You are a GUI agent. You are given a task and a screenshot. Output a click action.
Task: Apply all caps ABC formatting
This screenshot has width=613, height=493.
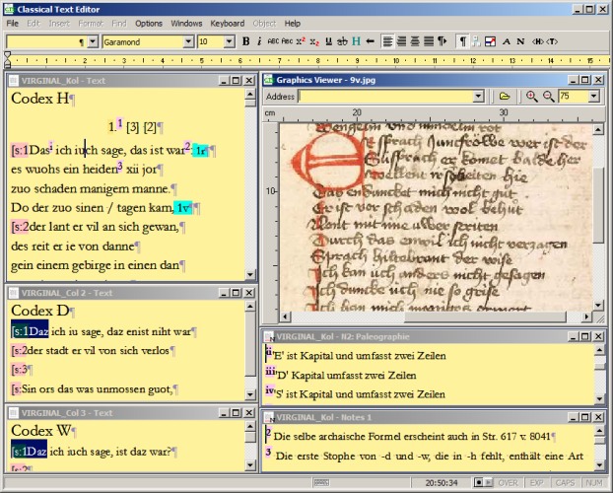pyautogui.click(x=273, y=41)
